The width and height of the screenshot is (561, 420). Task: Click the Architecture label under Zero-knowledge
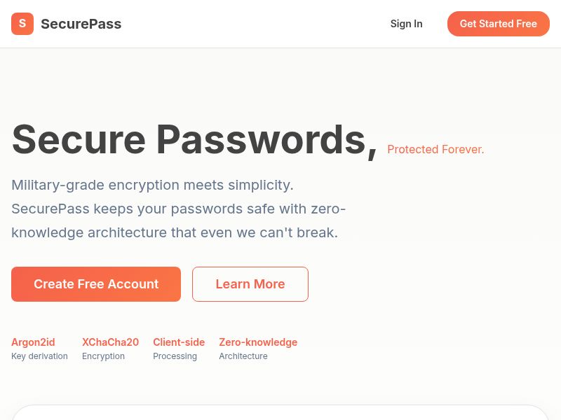[243, 356]
